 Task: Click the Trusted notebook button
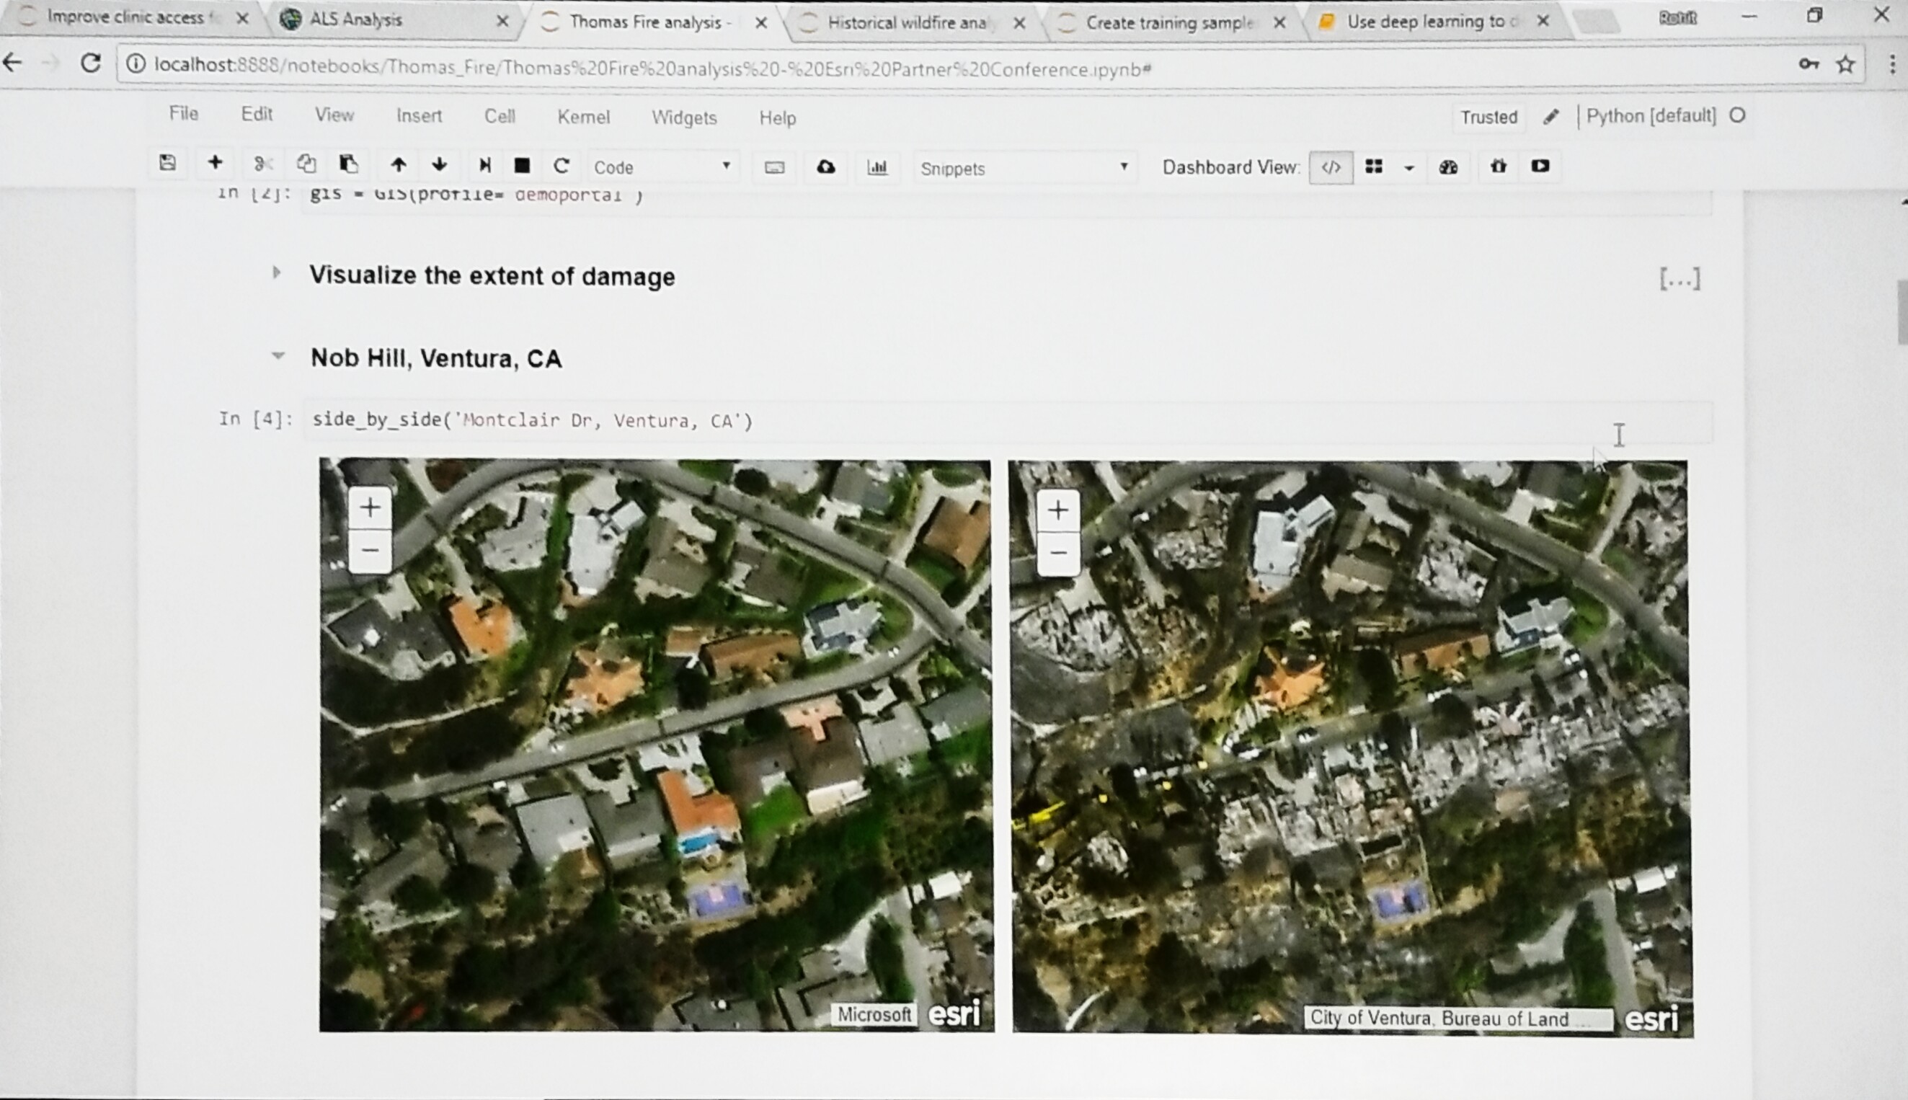(1488, 117)
